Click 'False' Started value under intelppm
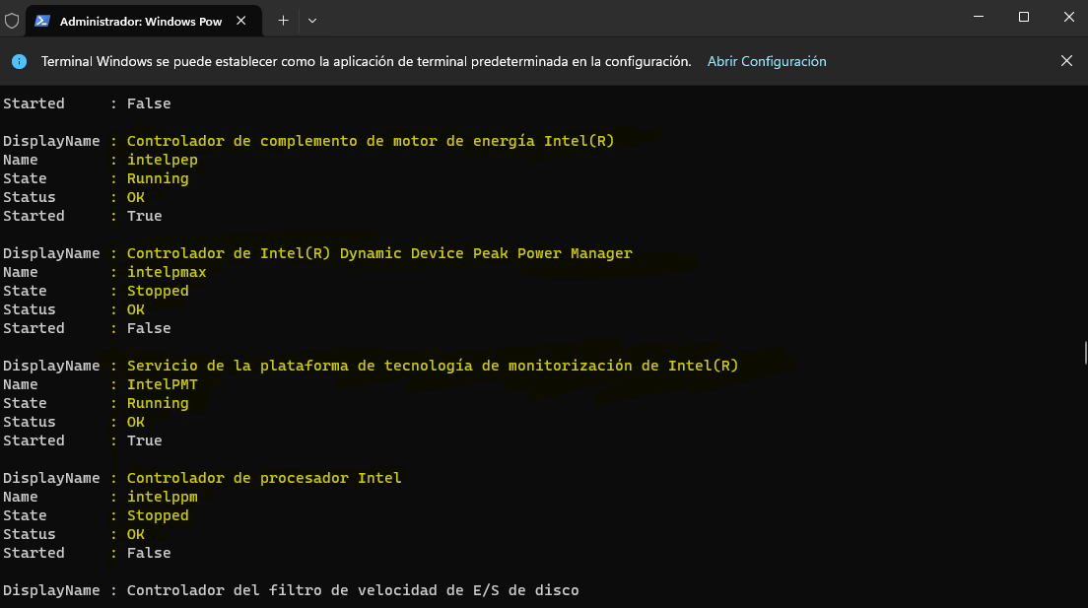1088x608 pixels. (x=149, y=553)
